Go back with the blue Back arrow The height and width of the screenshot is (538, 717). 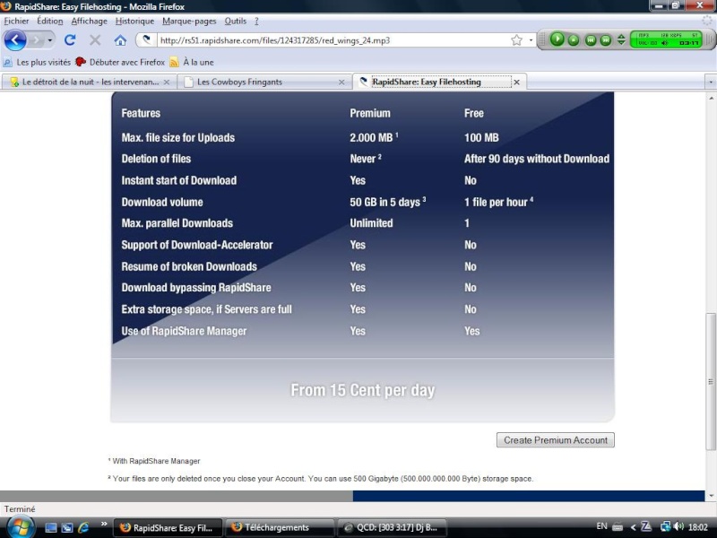click(15, 40)
